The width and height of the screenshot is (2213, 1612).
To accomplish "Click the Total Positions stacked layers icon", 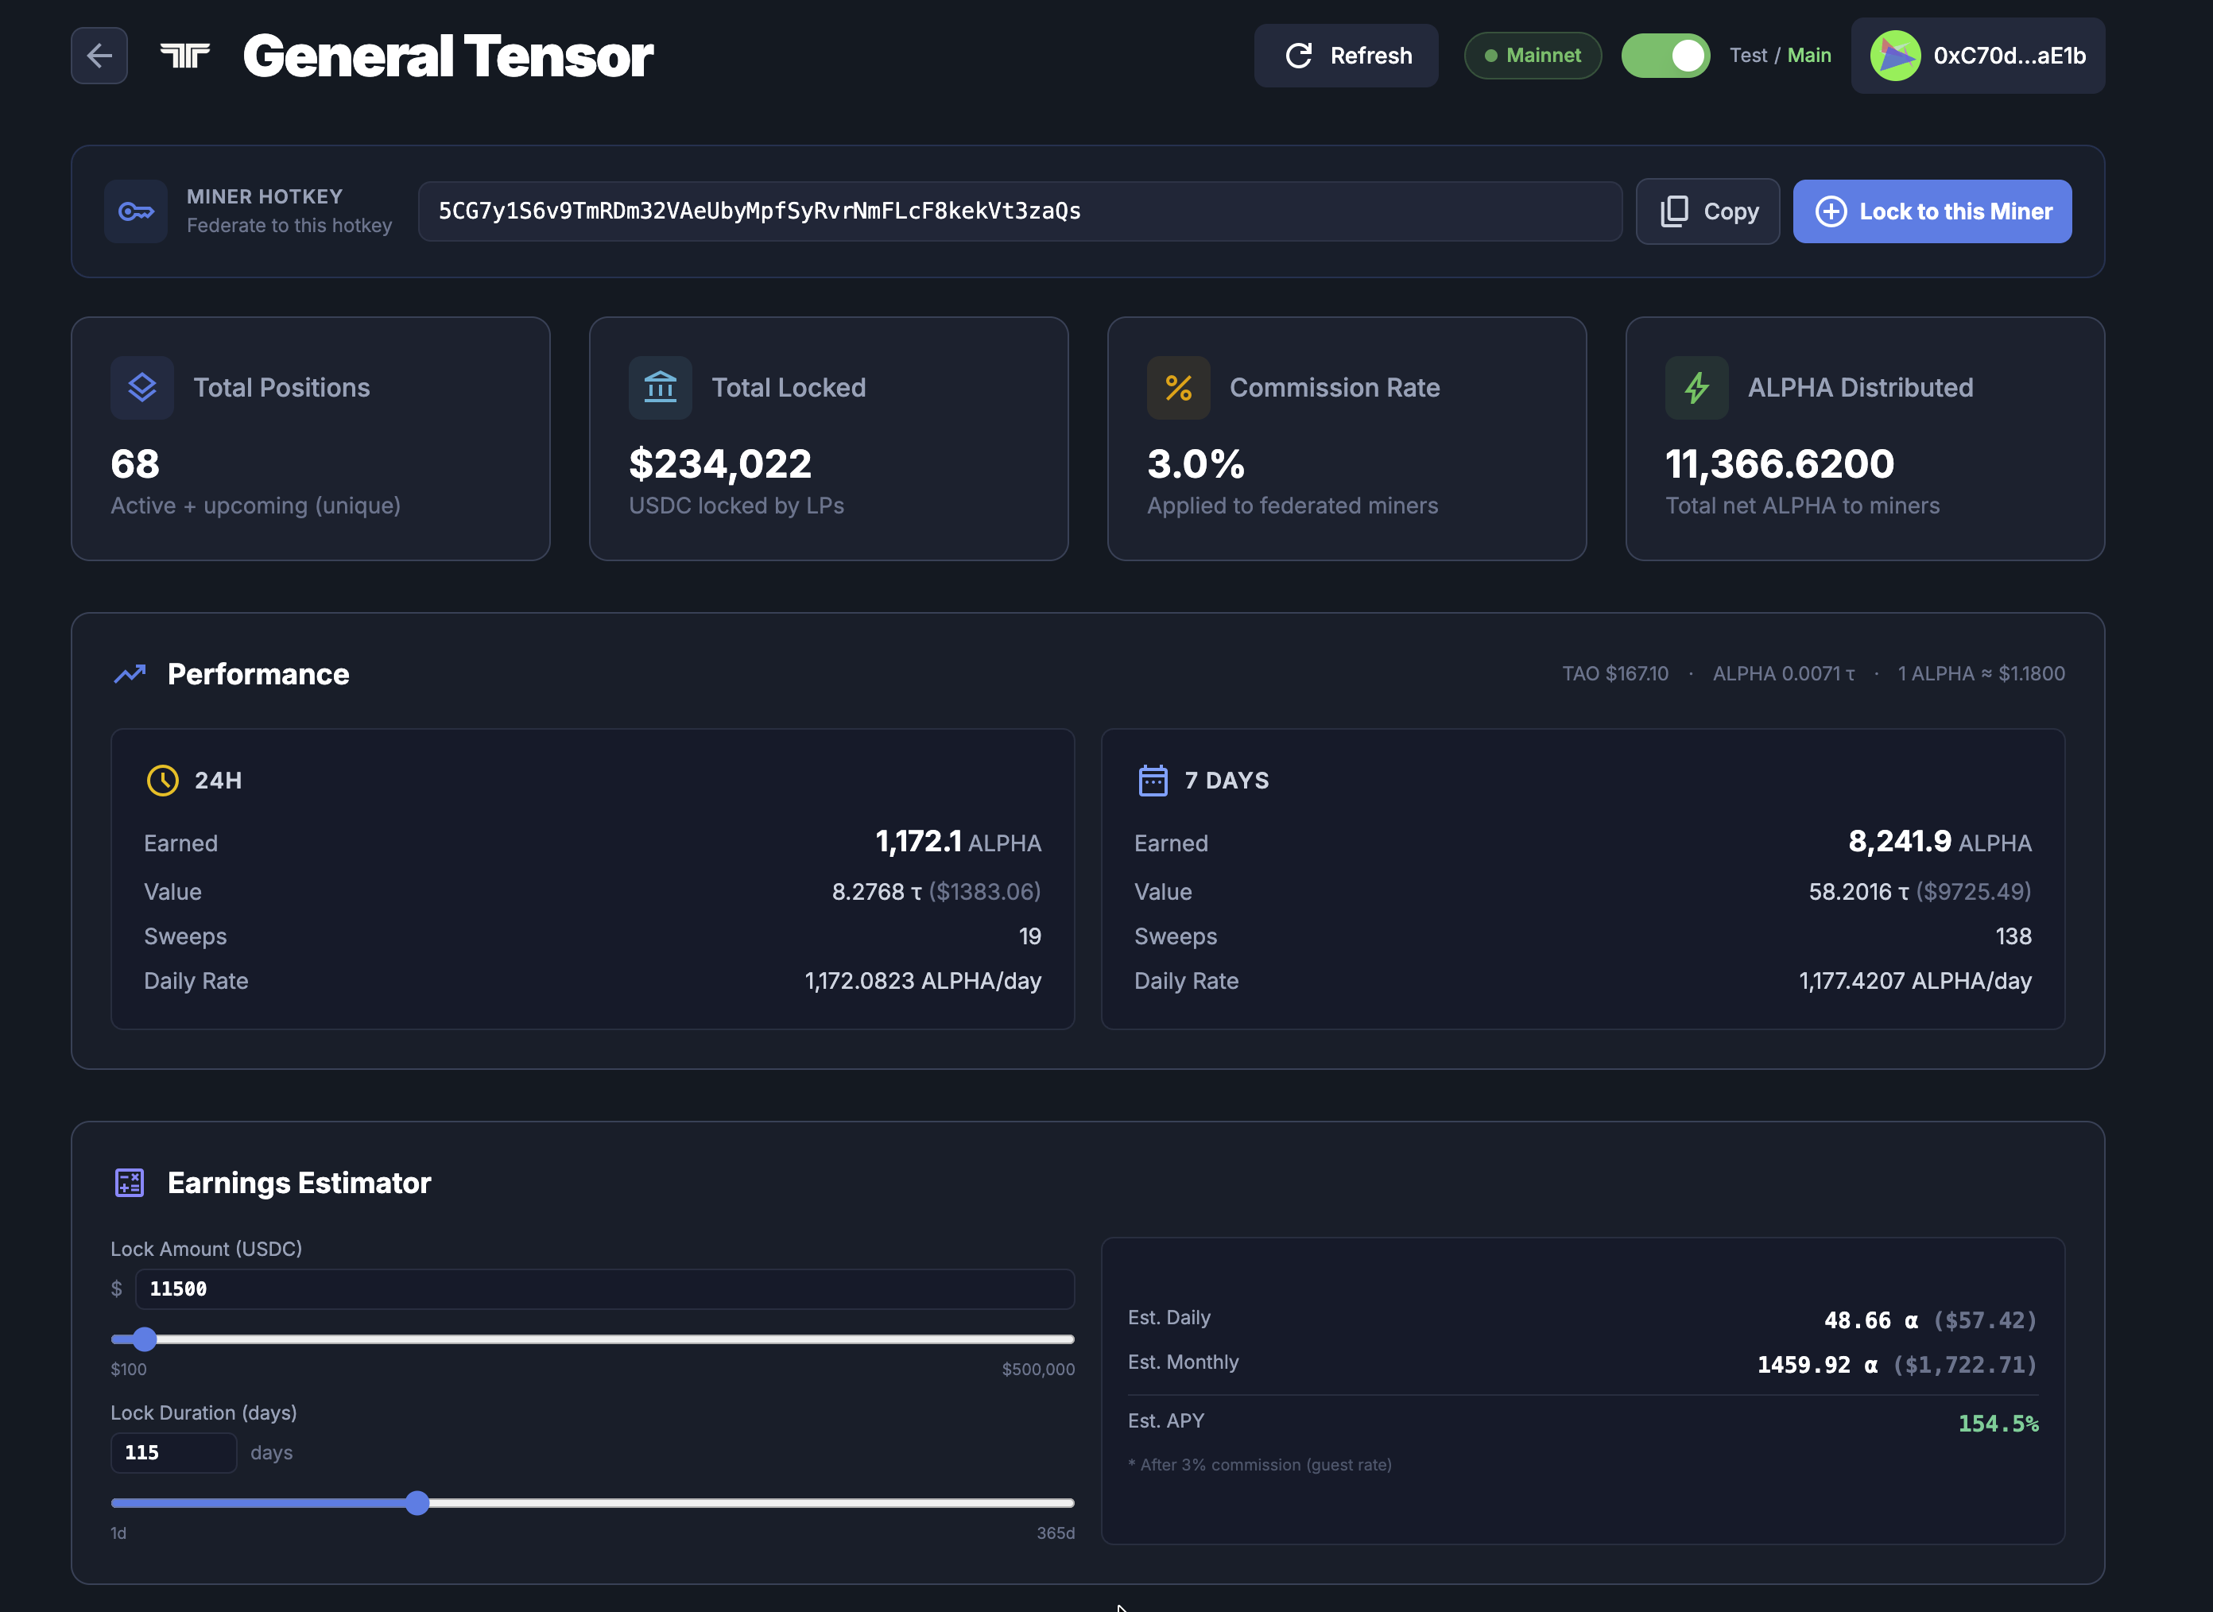I will pyautogui.click(x=141, y=387).
